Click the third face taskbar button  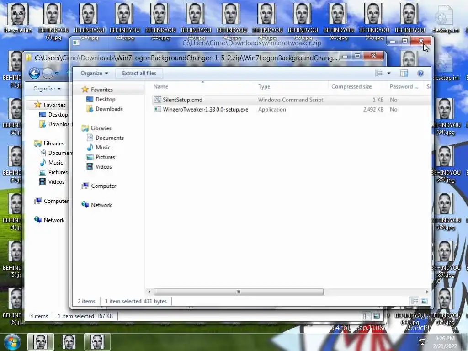point(97,342)
